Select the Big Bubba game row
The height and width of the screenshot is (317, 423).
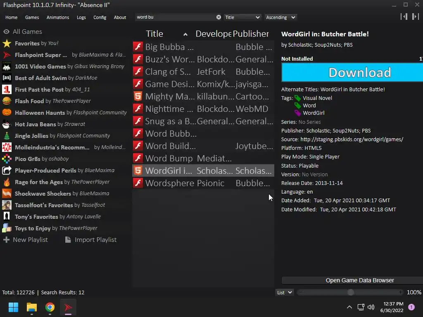[203, 47]
